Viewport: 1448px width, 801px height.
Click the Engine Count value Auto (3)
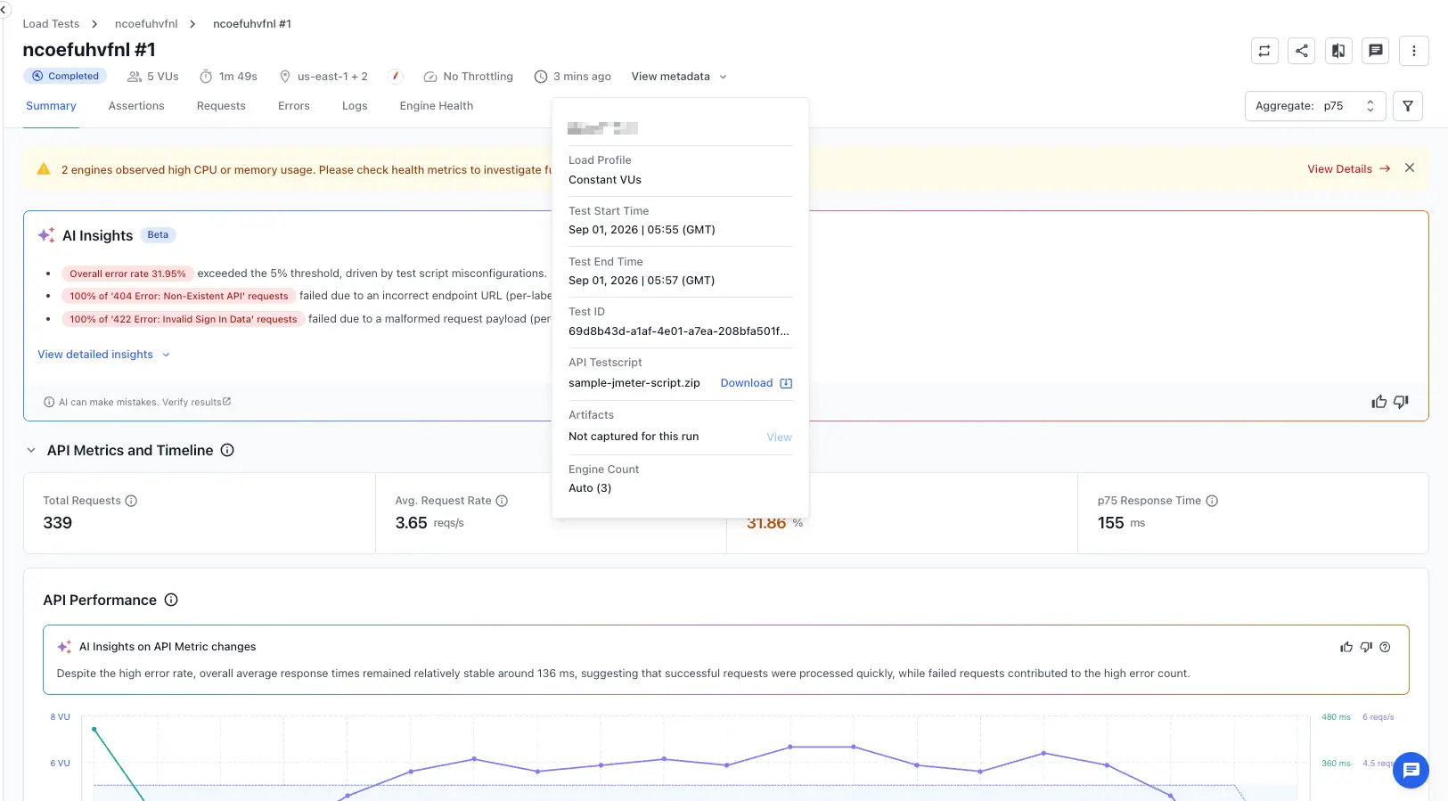[590, 488]
